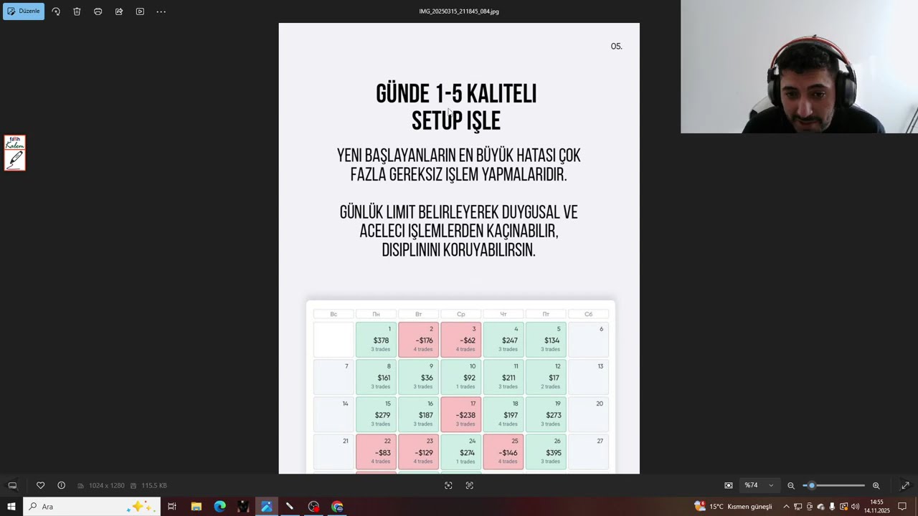Click the IMG_20250315_211845_084.jpg file title
This screenshot has width=918, height=516.
point(459,11)
